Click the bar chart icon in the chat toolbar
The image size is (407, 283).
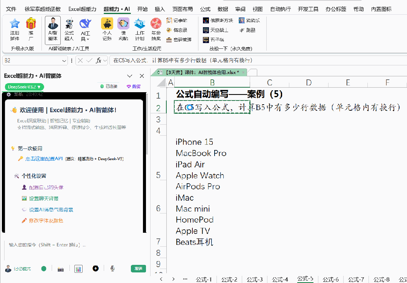tap(78, 269)
